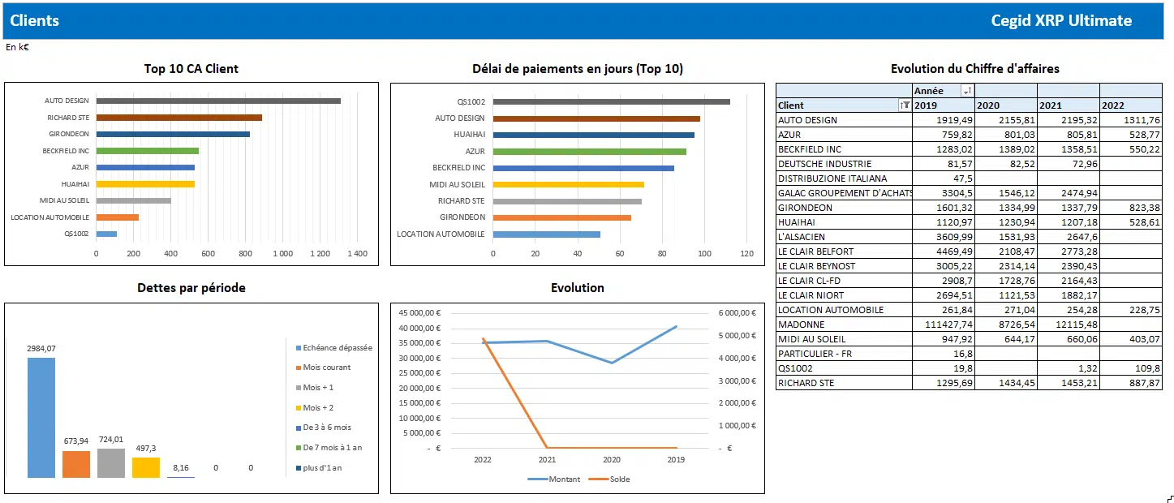This screenshot has height=503, width=1174.
Task: Select the orange 673,94 debt bar
Action: (x=76, y=464)
